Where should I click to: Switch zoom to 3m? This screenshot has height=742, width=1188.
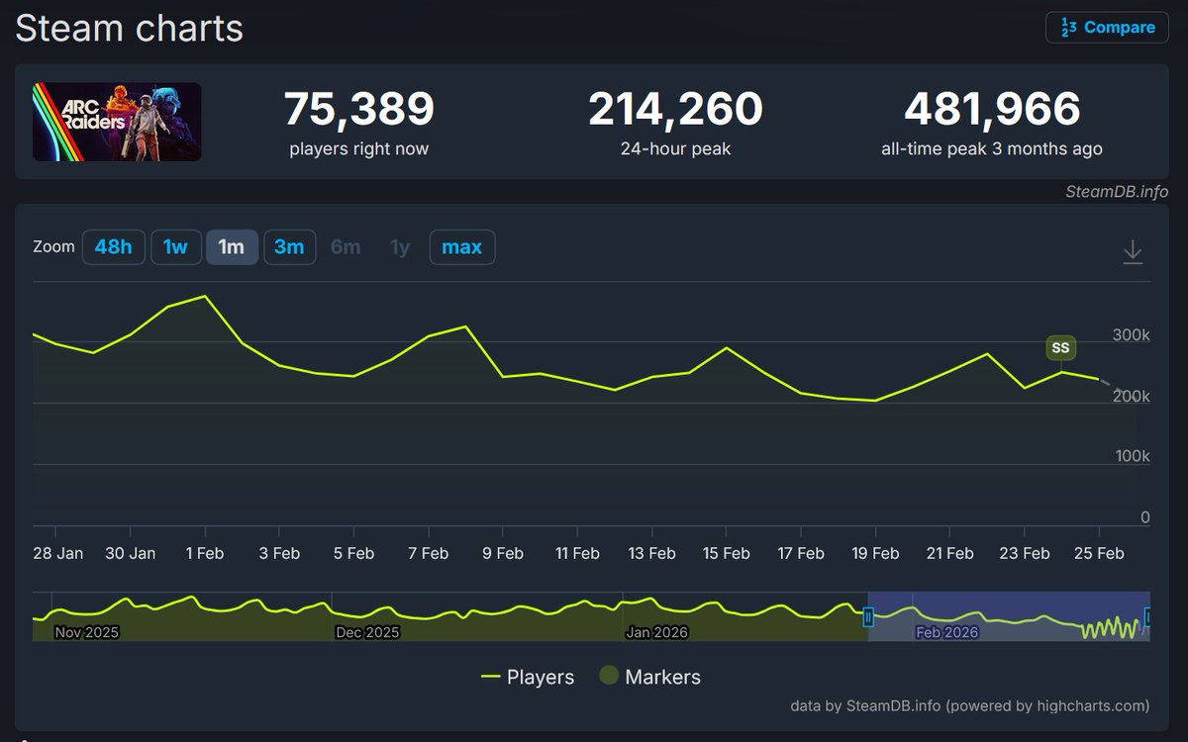(289, 246)
